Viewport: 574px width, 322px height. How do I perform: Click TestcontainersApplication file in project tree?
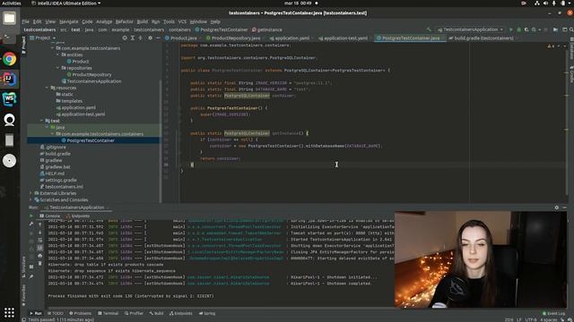point(93,81)
